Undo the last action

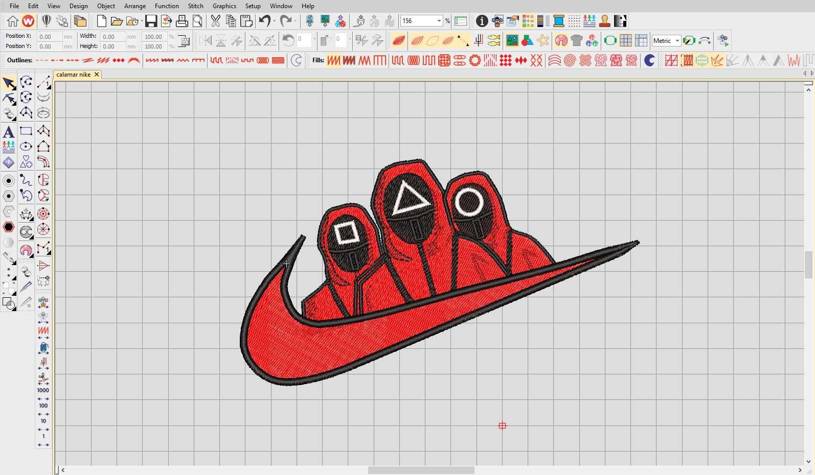264,21
